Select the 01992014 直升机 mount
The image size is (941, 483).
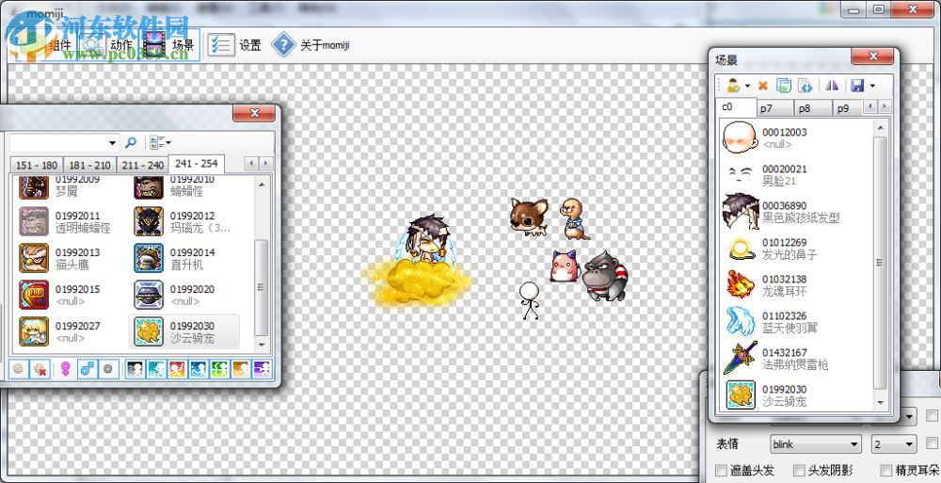[185, 258]
